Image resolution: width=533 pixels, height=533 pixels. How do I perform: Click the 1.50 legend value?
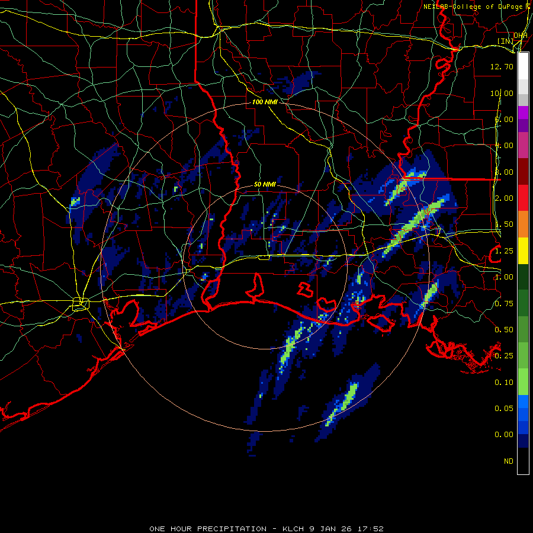click(x=504, y=224)
